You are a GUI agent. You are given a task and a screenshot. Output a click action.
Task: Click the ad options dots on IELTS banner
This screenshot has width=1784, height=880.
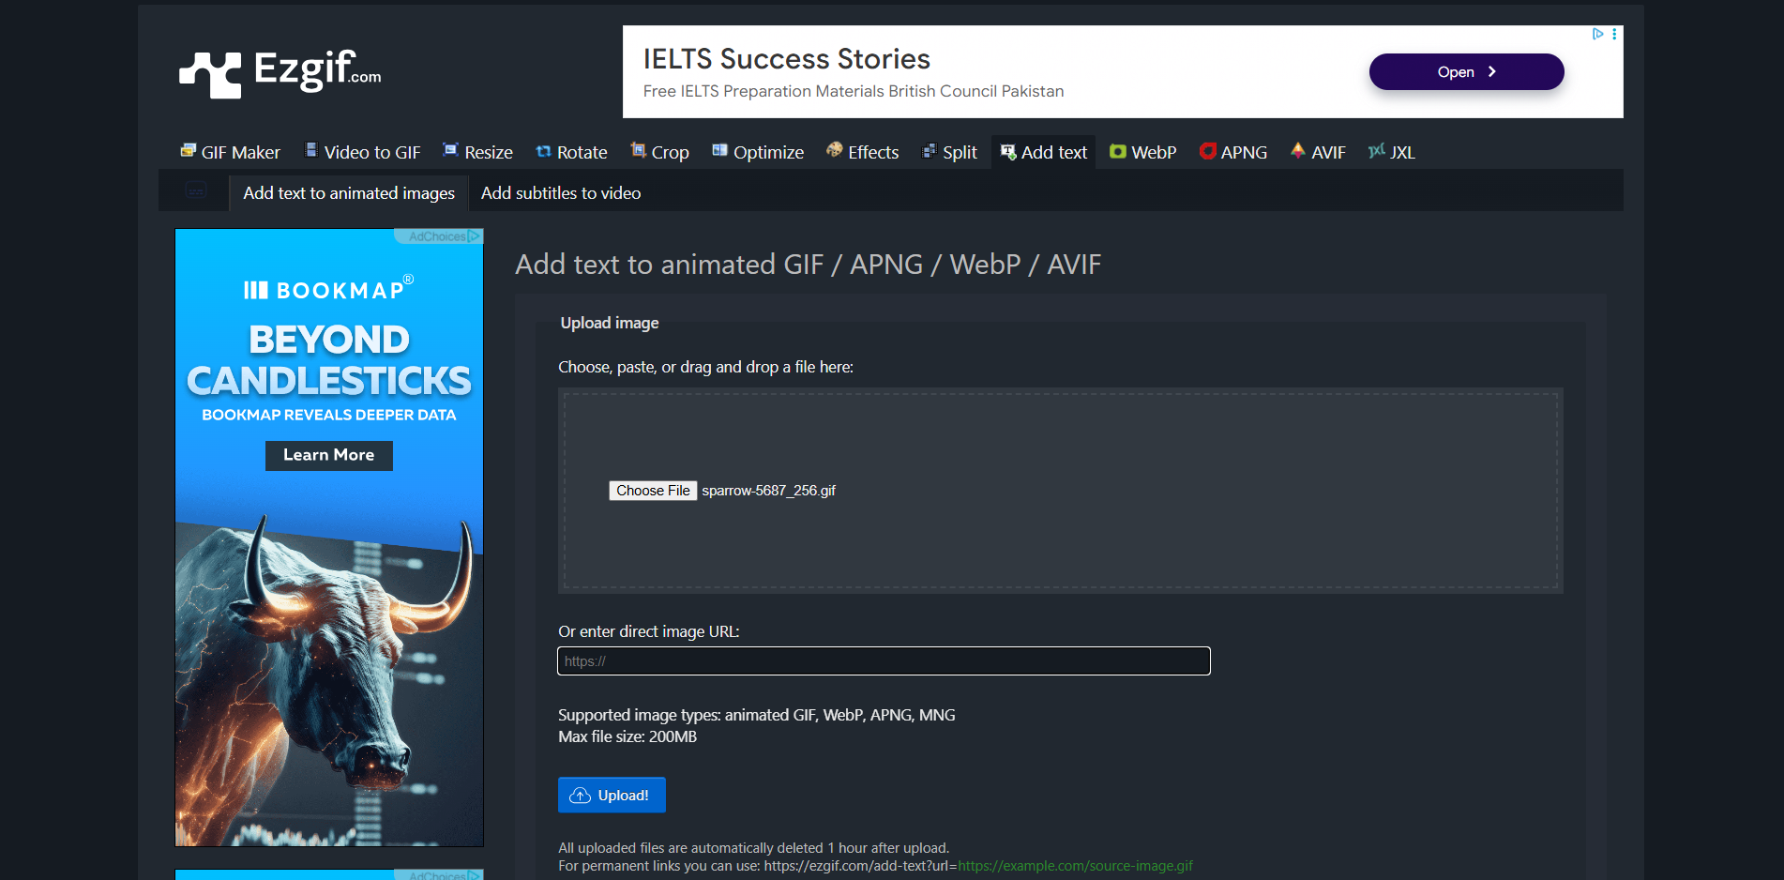[1614, 34]
